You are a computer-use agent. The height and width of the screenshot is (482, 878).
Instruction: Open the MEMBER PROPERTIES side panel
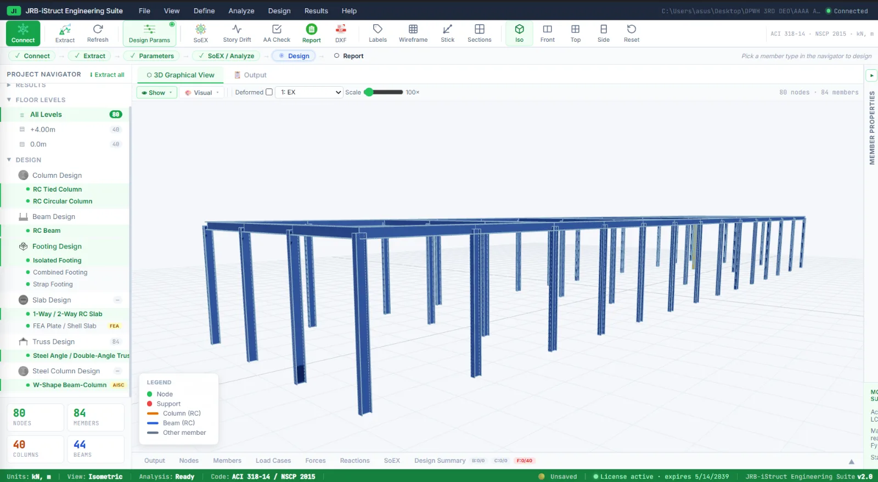(872, 128)
